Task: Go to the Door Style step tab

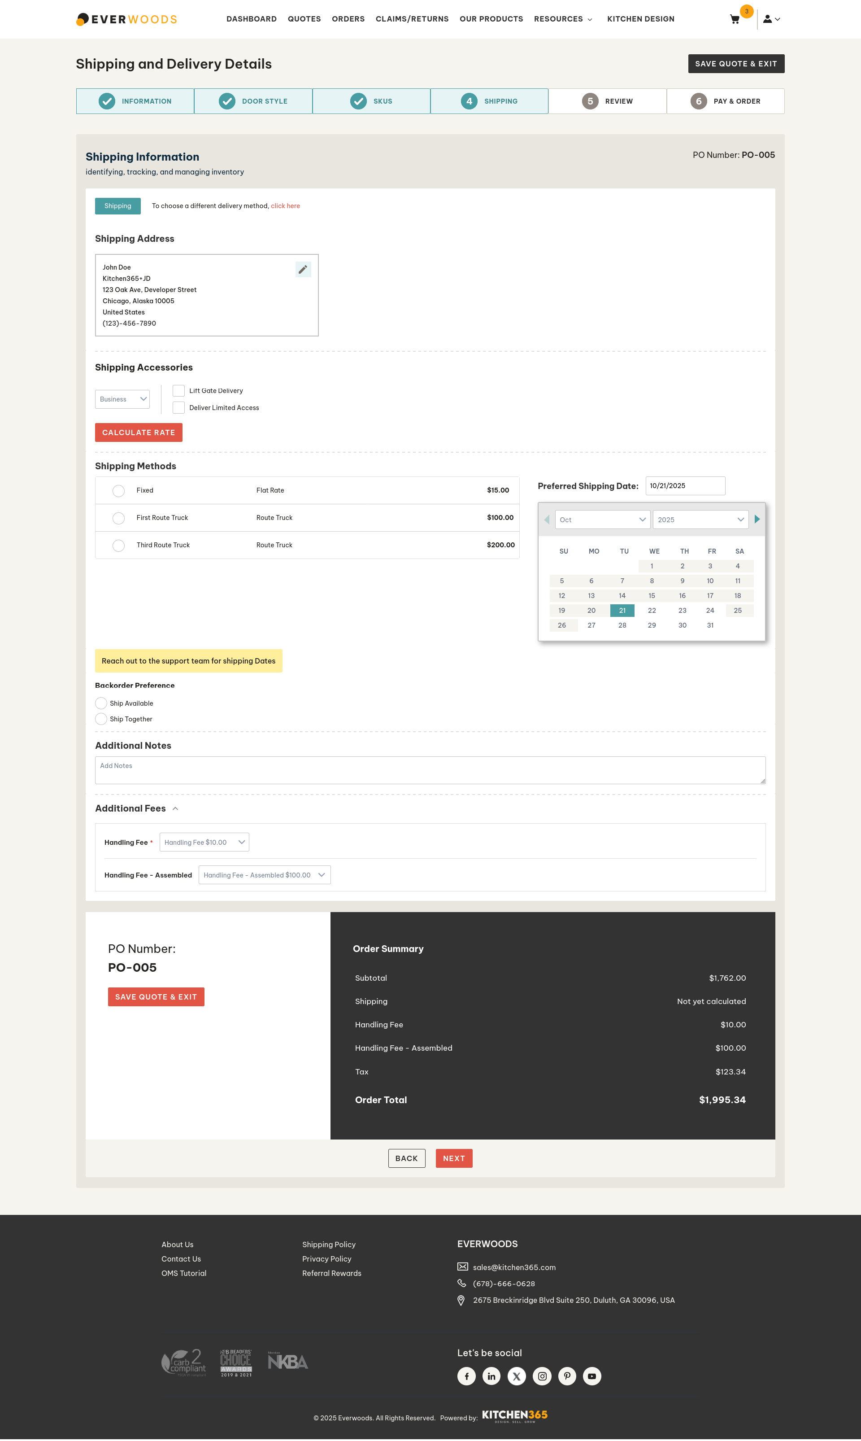Action: (x=253, y=101)
